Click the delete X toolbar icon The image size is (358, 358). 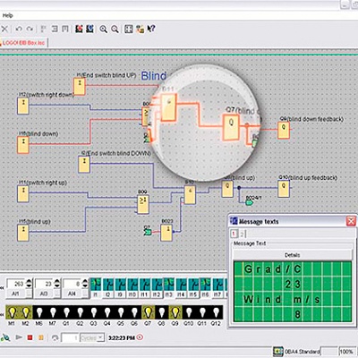tap(4, 29)
